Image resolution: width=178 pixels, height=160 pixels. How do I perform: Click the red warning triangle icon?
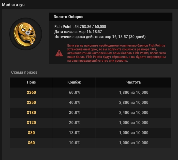point(59,53)
